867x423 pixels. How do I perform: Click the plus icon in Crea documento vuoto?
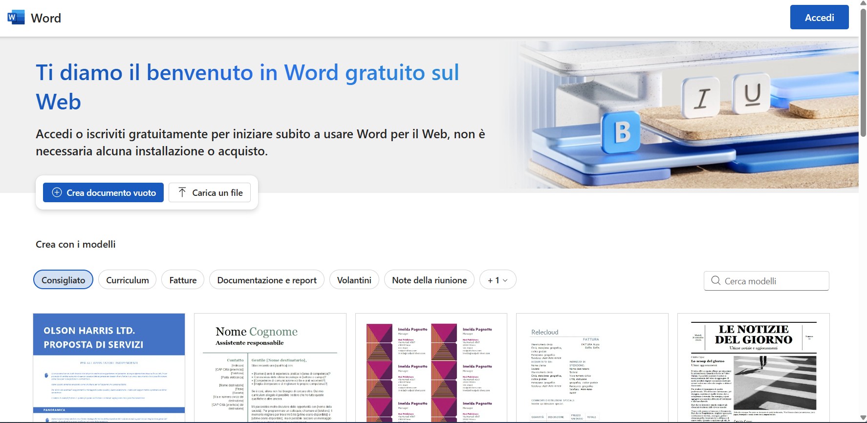[57, 192]
